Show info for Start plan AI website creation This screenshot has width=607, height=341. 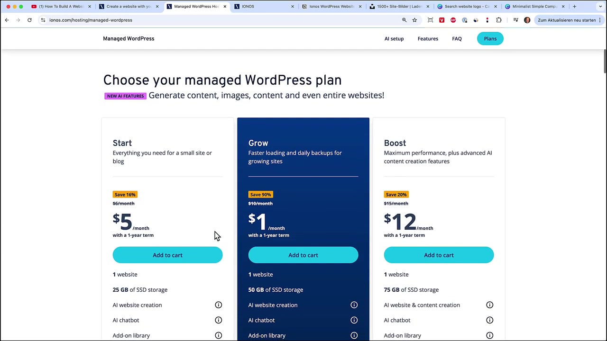click(x=218, y=305)
